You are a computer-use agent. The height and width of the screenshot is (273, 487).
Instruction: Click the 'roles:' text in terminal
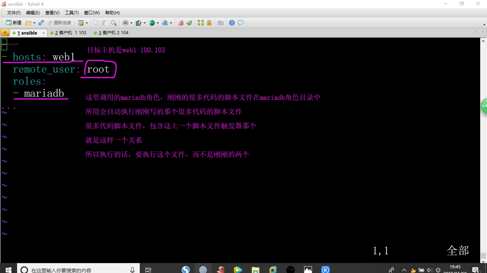point(30,81)
